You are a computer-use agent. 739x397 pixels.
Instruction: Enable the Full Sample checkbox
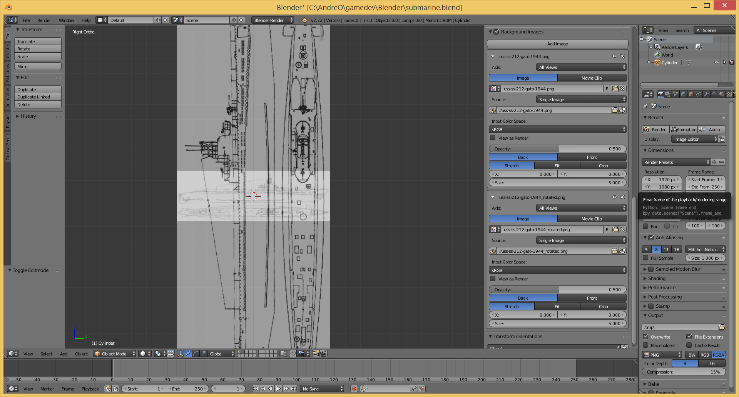tap(646, 258)
